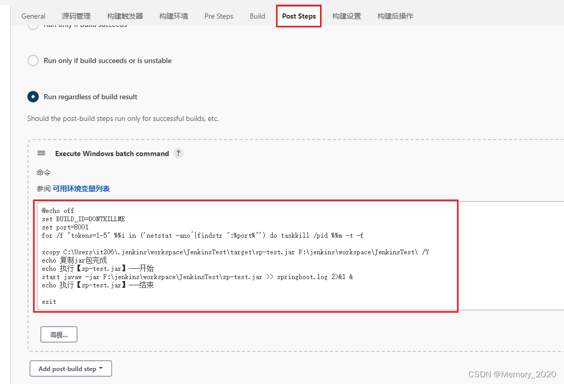Open the 构建触发器 tab
The width and height of the screenshot is (564, 384).
pos(125,16)
